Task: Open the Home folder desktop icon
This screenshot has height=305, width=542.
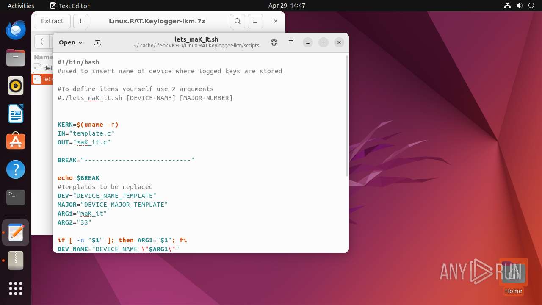Action: [513, 277]
